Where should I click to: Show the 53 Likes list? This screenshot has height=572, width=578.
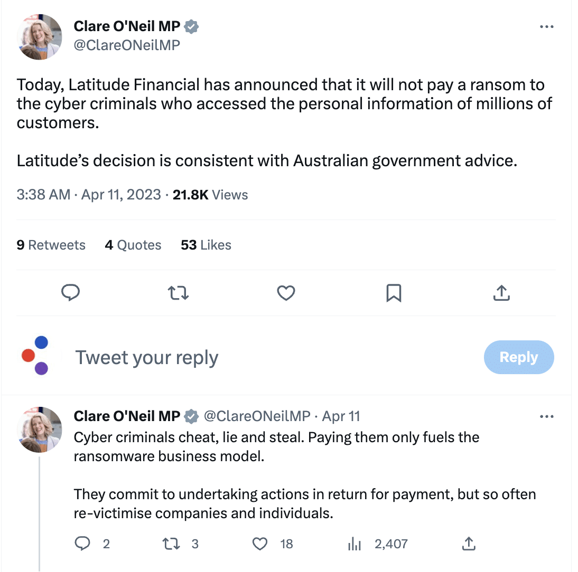206,245
